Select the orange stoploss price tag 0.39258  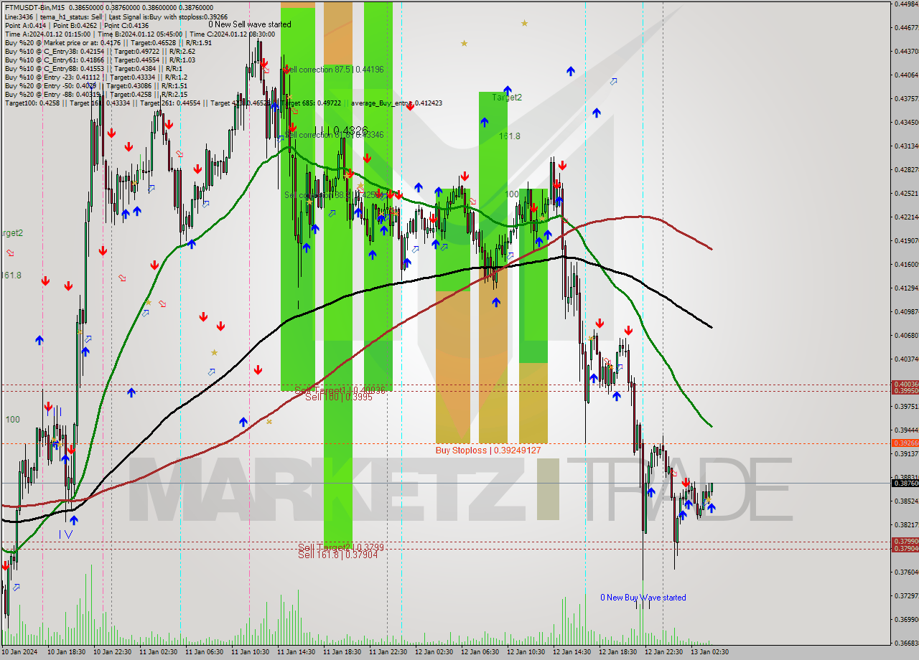click(905, 443)
